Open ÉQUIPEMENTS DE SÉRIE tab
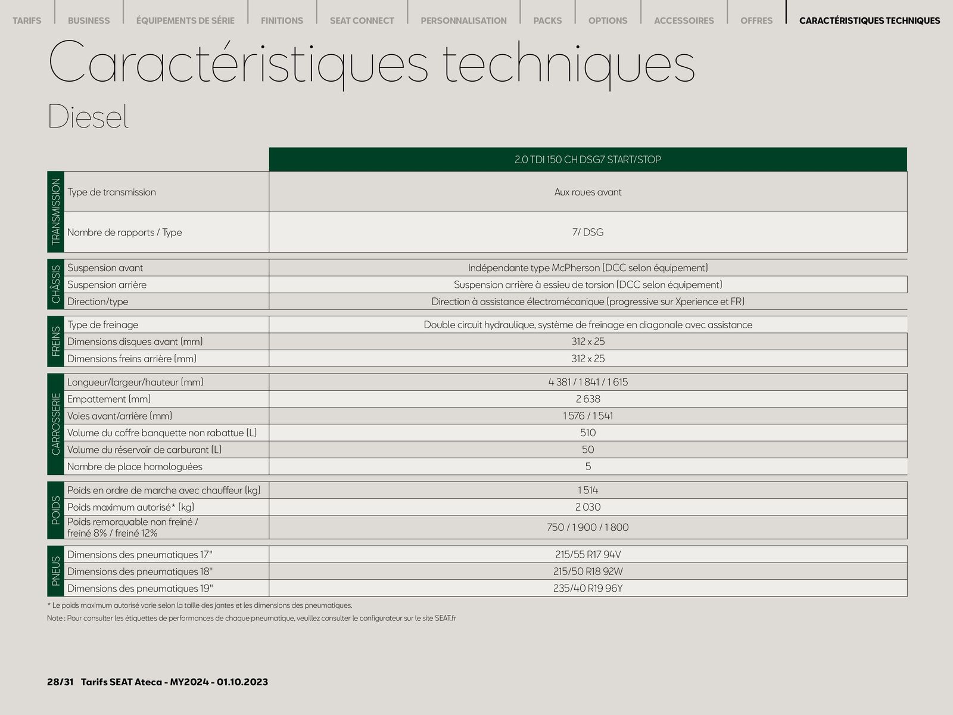 pos(185,20)
